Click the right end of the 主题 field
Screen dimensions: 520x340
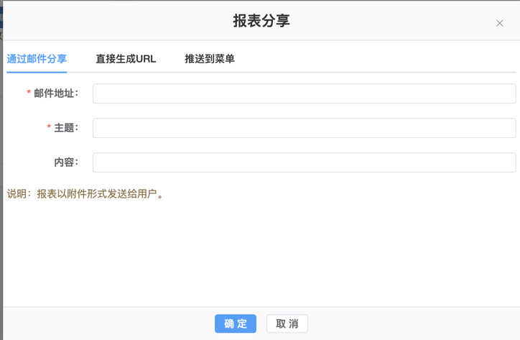pos(506,128)
